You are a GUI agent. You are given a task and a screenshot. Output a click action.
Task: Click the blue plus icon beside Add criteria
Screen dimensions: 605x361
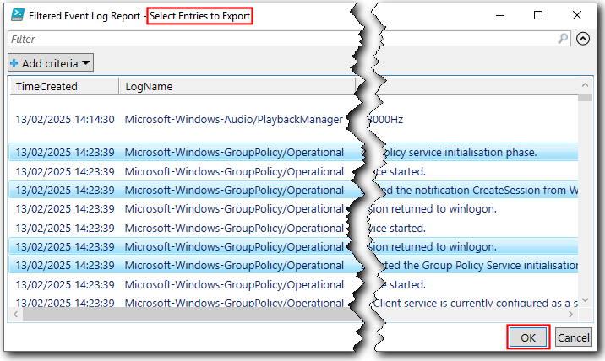(14, 63)
